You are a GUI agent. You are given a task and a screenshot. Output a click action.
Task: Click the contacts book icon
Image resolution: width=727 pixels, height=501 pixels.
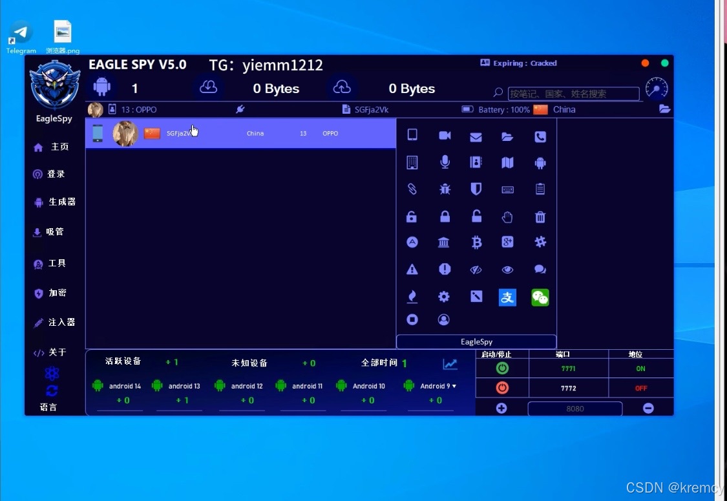pos(476,162)
